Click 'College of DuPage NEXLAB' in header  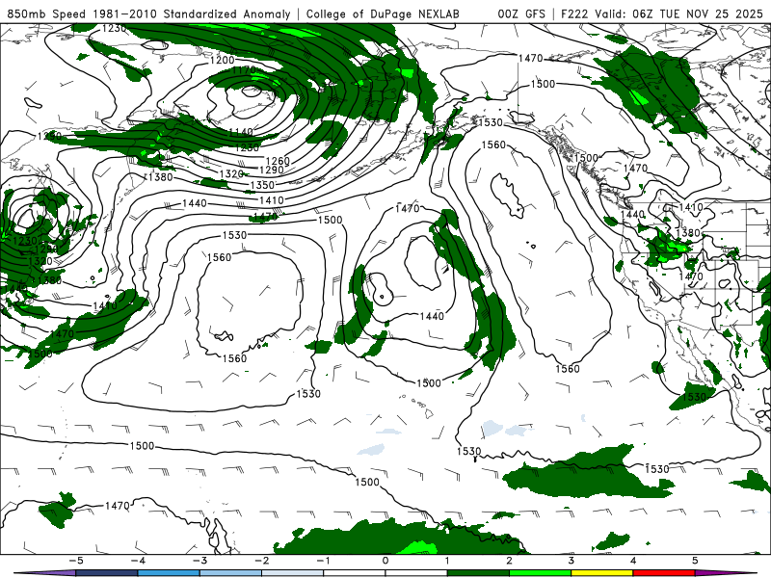click(x=383, y=13)
